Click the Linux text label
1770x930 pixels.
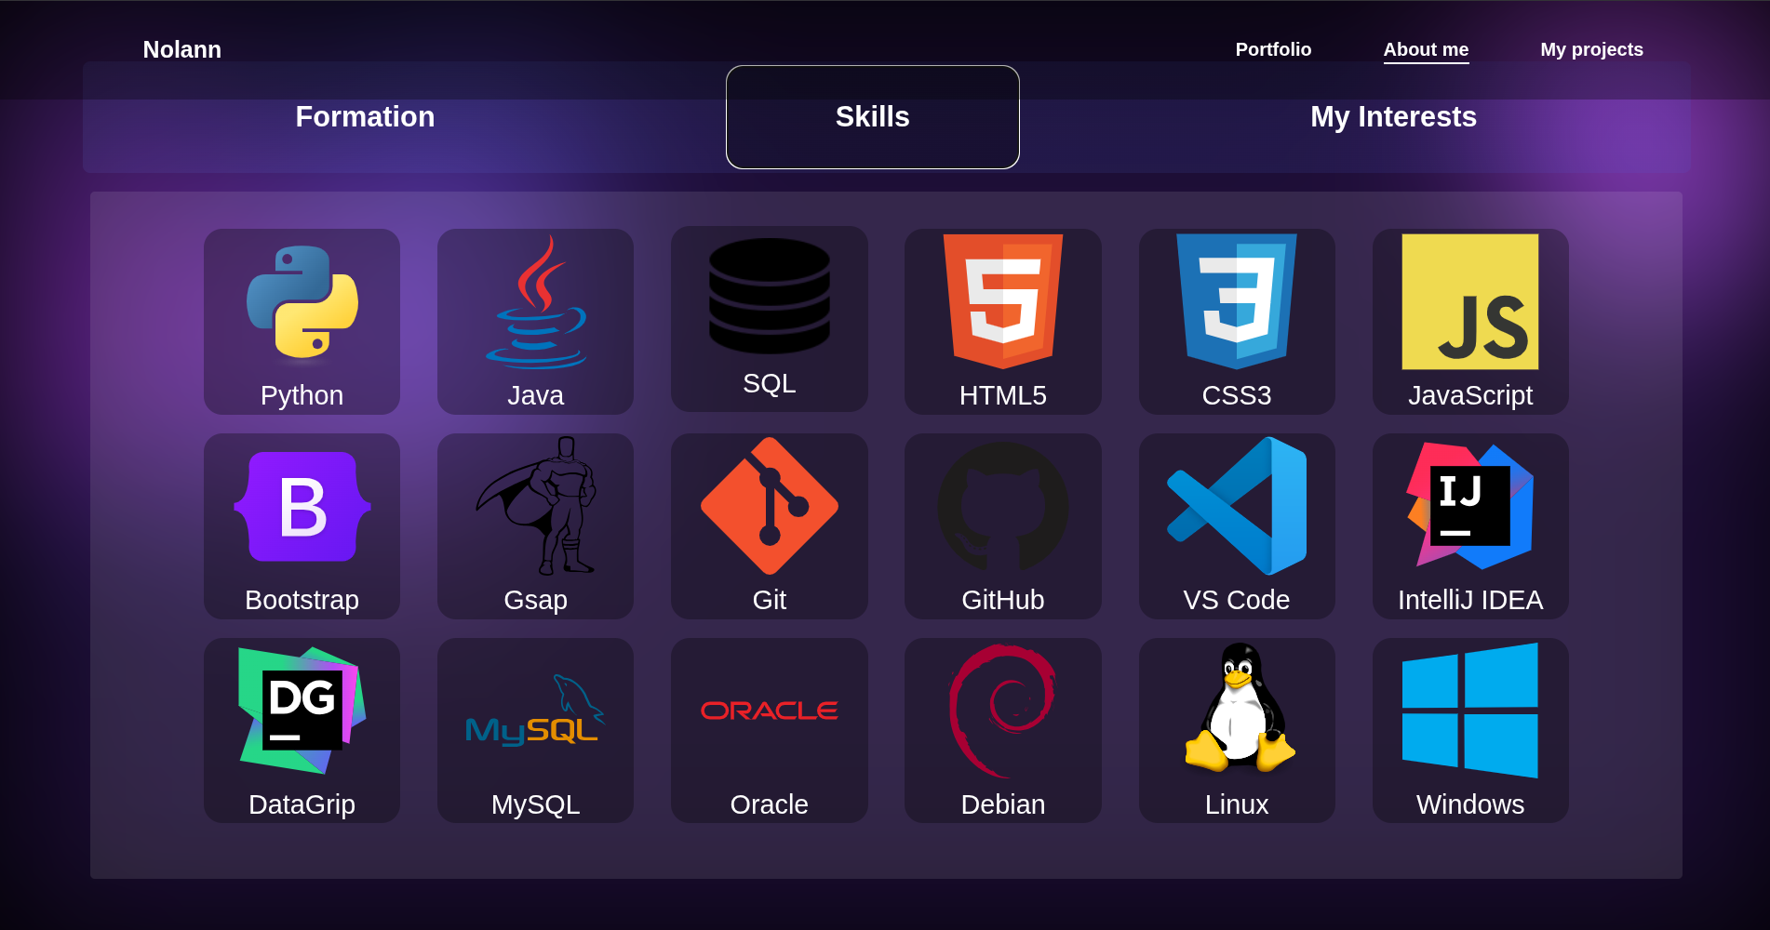1237,804
